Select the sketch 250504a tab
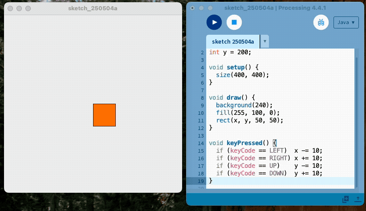 (232, 42)
